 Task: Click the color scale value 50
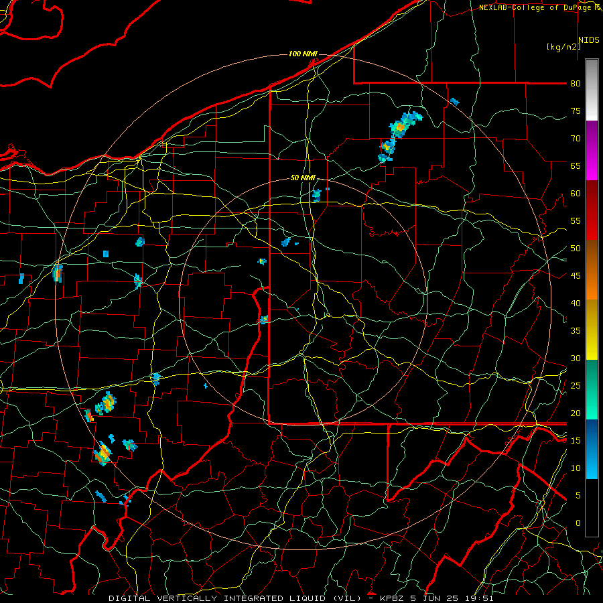pos(576,249)
